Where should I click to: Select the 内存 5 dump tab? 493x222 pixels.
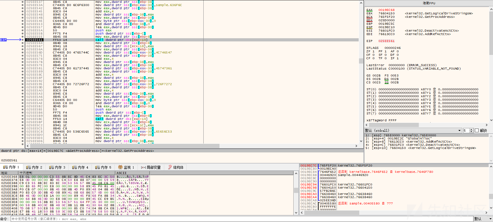(103, 167)
